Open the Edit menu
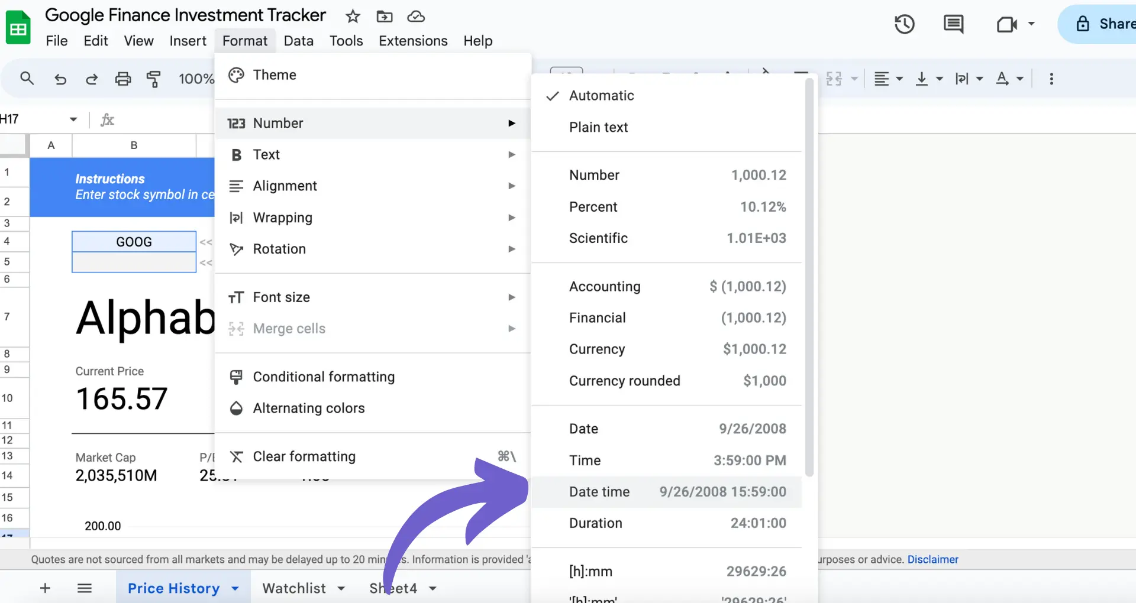 pyautogui.click(x=96, y=41)
